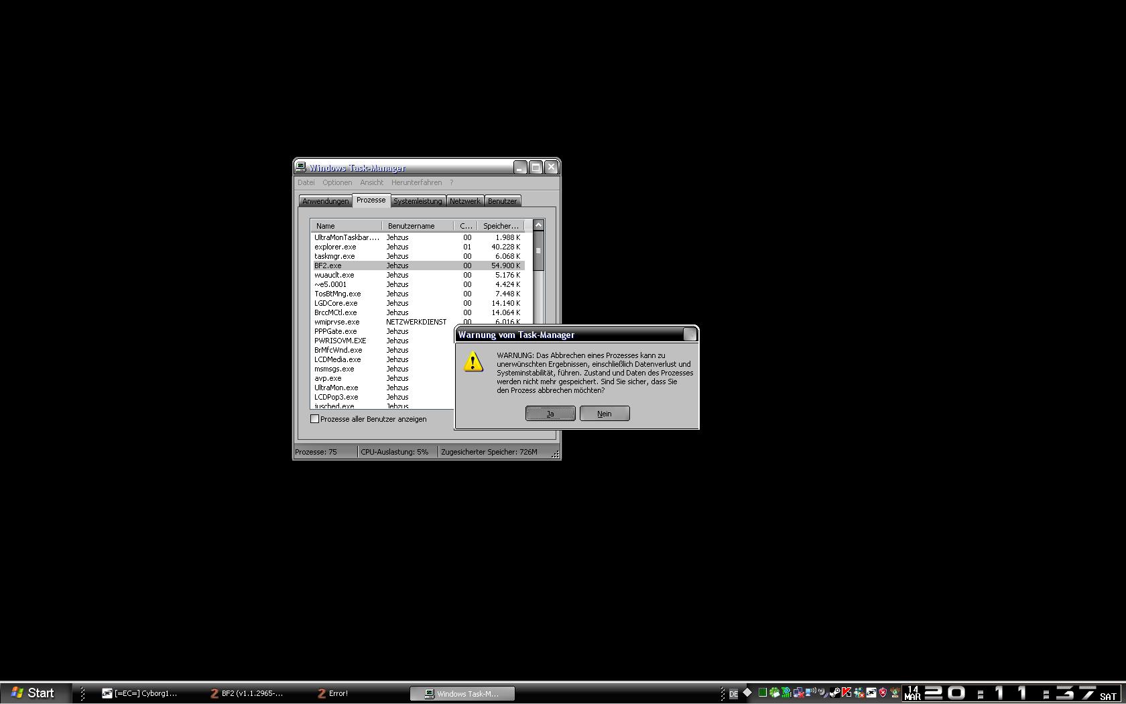This screenshot has width=1126, height=704.
Task: Select PPPGate.exe process
Action: click(x=384, y=331)
